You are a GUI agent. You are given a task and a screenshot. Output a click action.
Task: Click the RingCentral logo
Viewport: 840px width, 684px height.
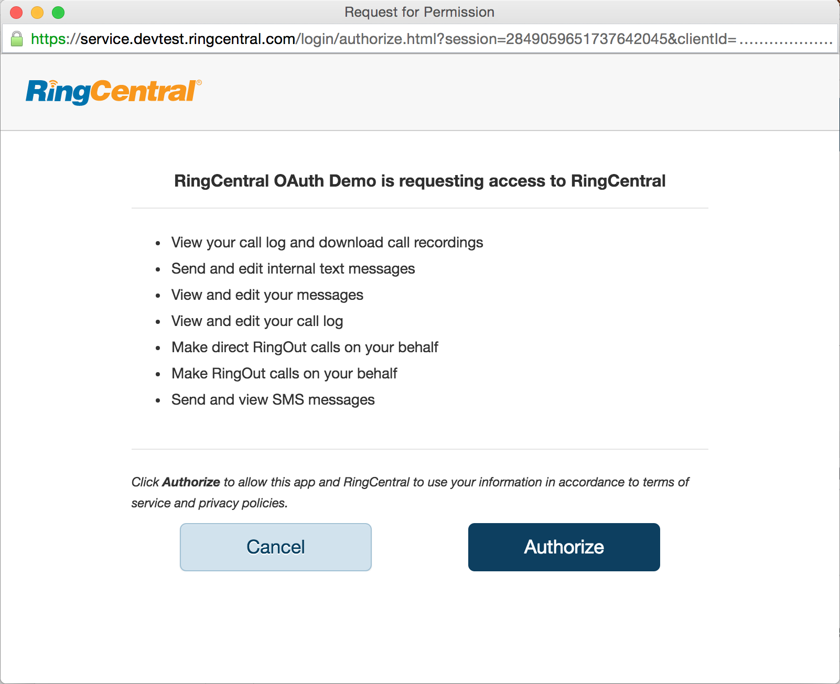click(114, 92)
